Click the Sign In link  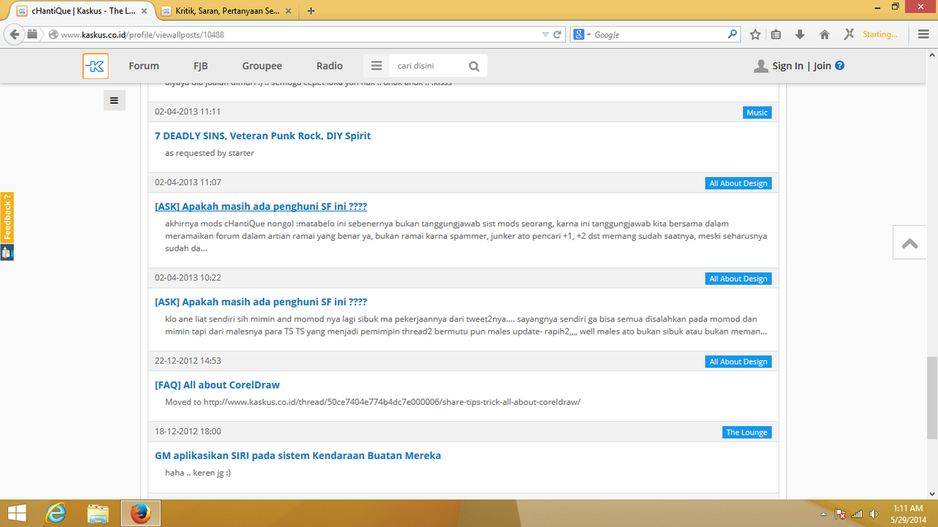[x=788, y=66]
